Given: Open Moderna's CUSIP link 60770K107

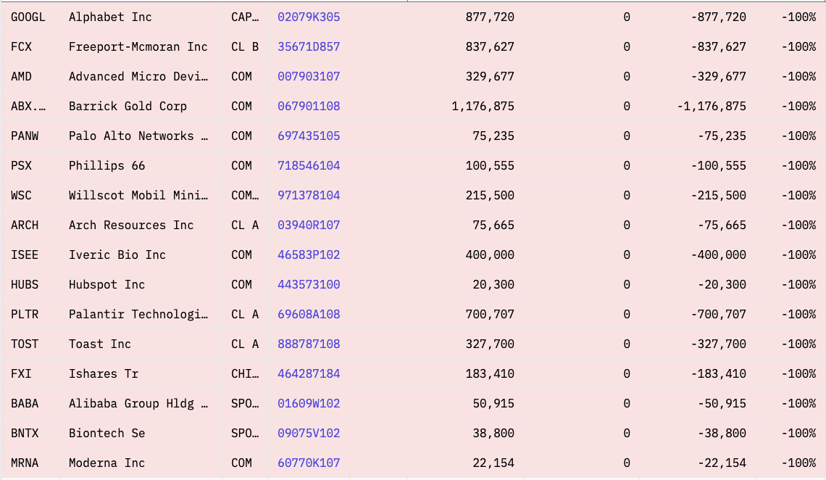Looking at the screenshot, I should 309,463.
